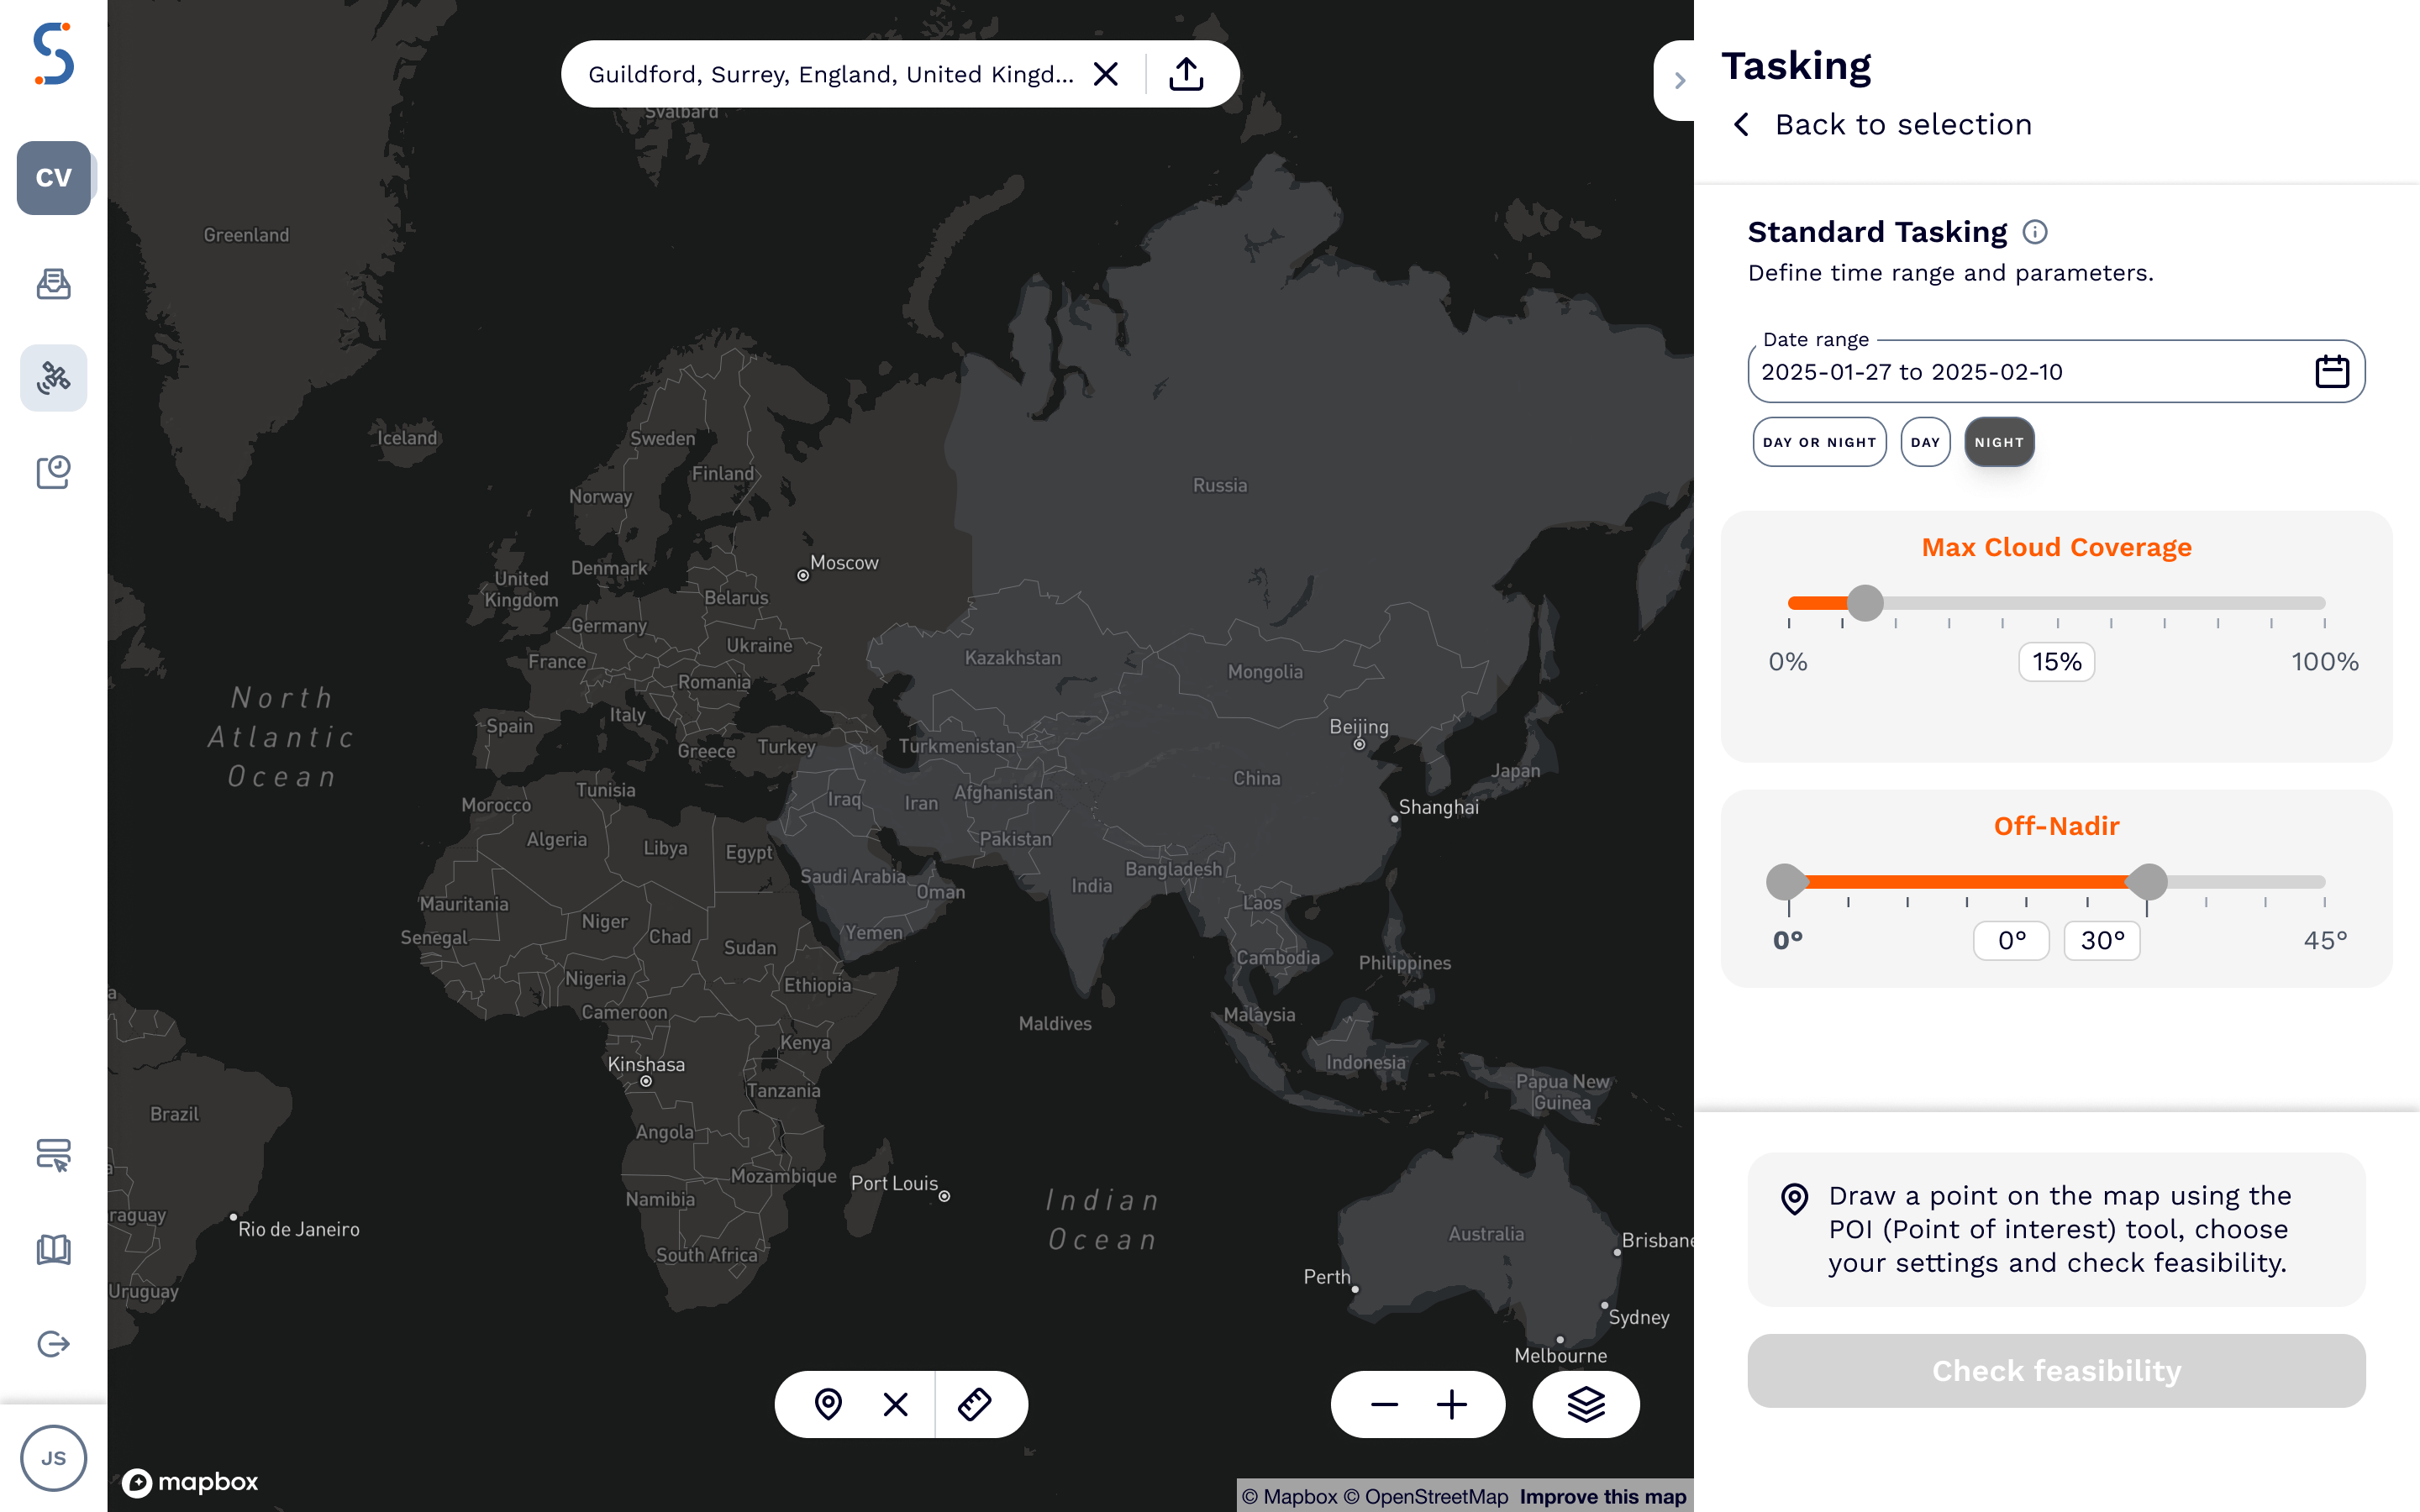Select the DAY OR NIGHT option

(1819, 441)
